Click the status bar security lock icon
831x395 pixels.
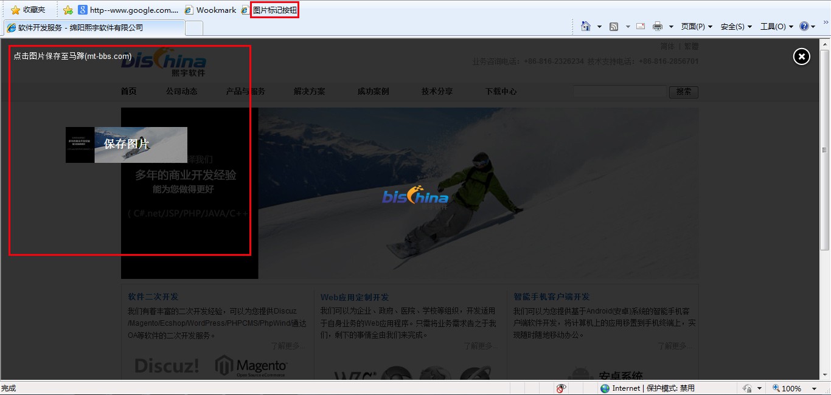[747, 388]
